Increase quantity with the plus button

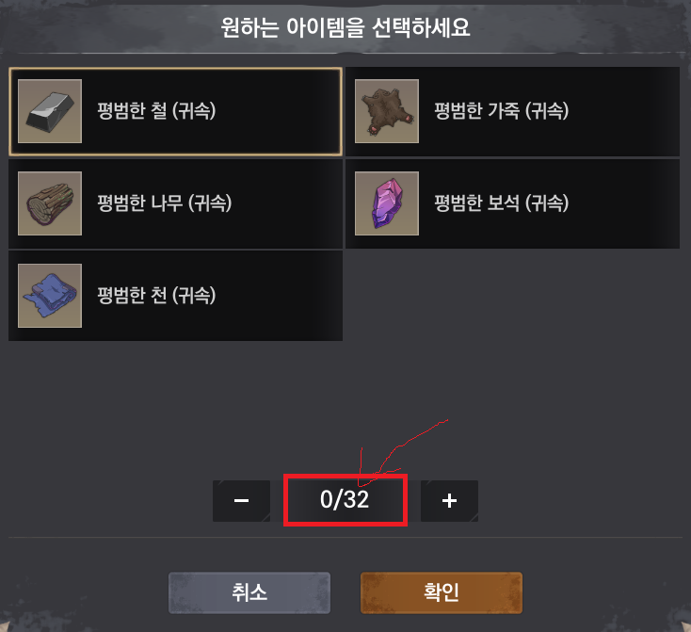[x=449, y=501]
